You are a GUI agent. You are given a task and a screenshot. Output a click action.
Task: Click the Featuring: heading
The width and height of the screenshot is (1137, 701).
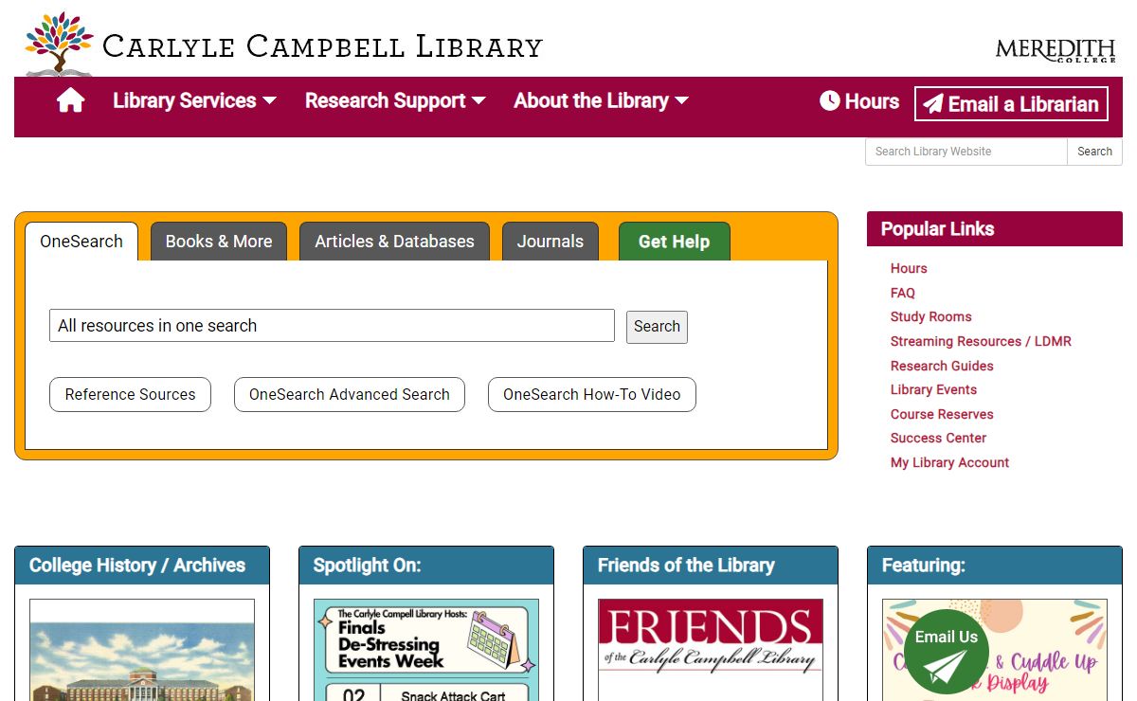pos(924,566)
